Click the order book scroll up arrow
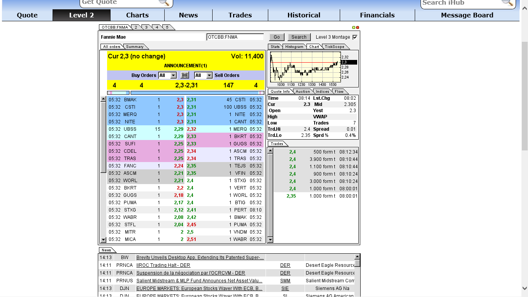 (103, 99)
